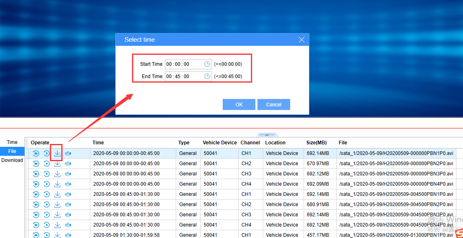Click map-pin track icon for 000000PBN3P0.avi
The image size is (463, 238).
click(68, 174)
